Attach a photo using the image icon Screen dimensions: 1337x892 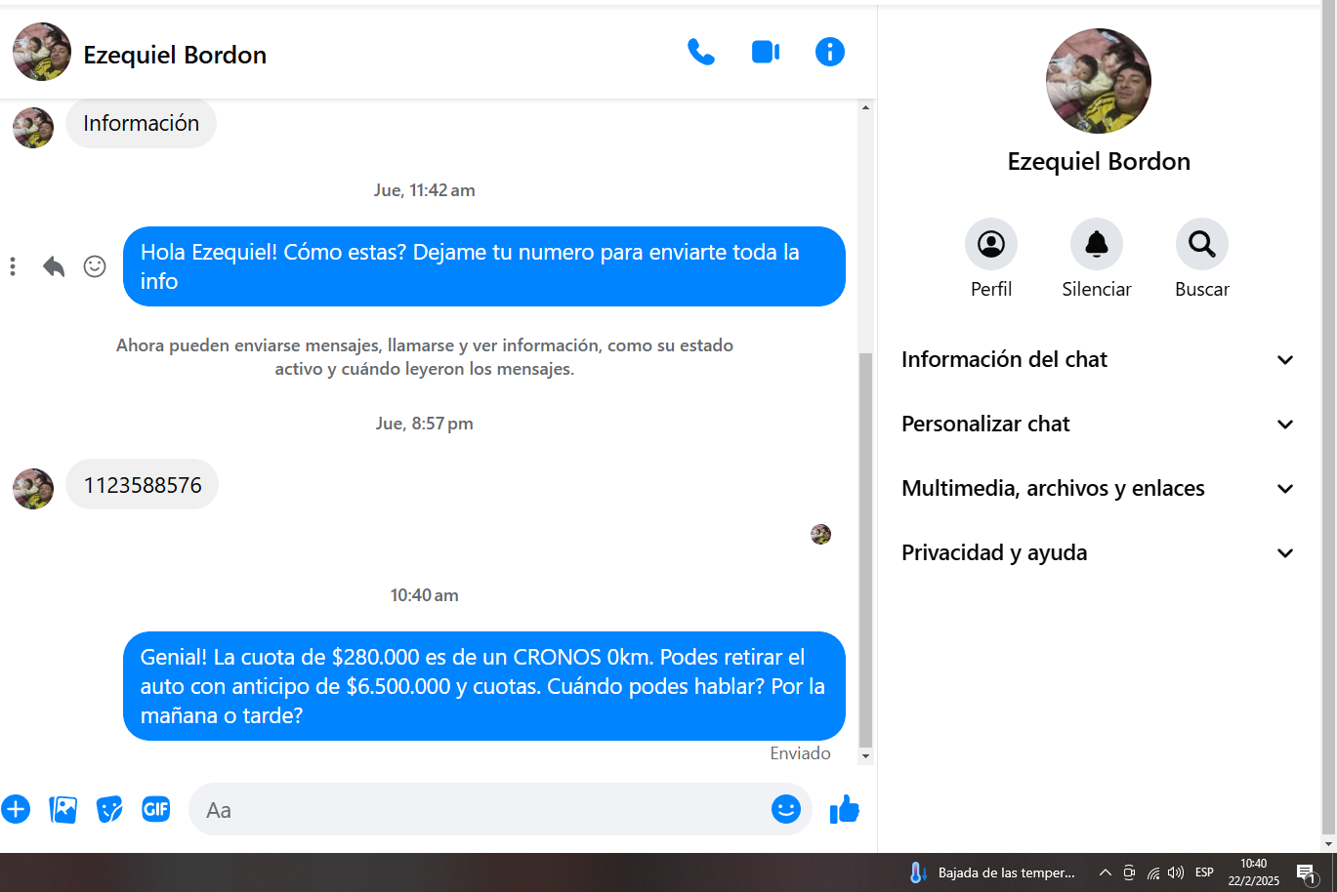click(x=63, y=809)
